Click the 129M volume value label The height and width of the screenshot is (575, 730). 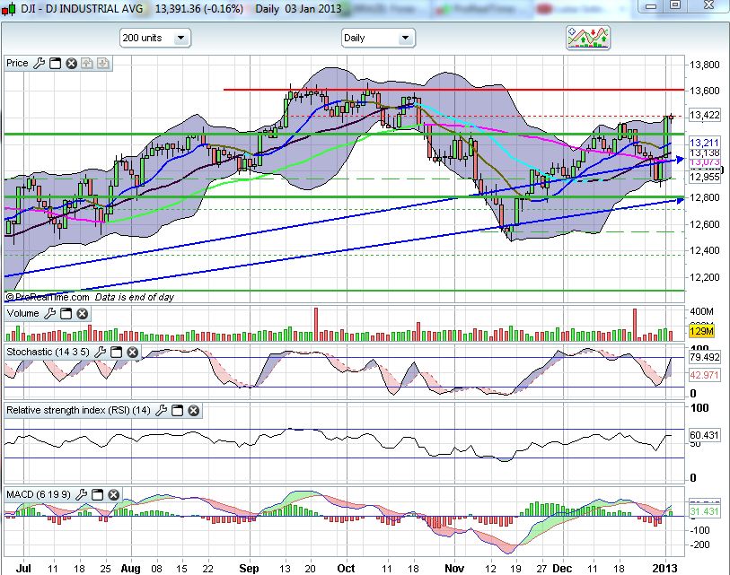tap(701, 331)
